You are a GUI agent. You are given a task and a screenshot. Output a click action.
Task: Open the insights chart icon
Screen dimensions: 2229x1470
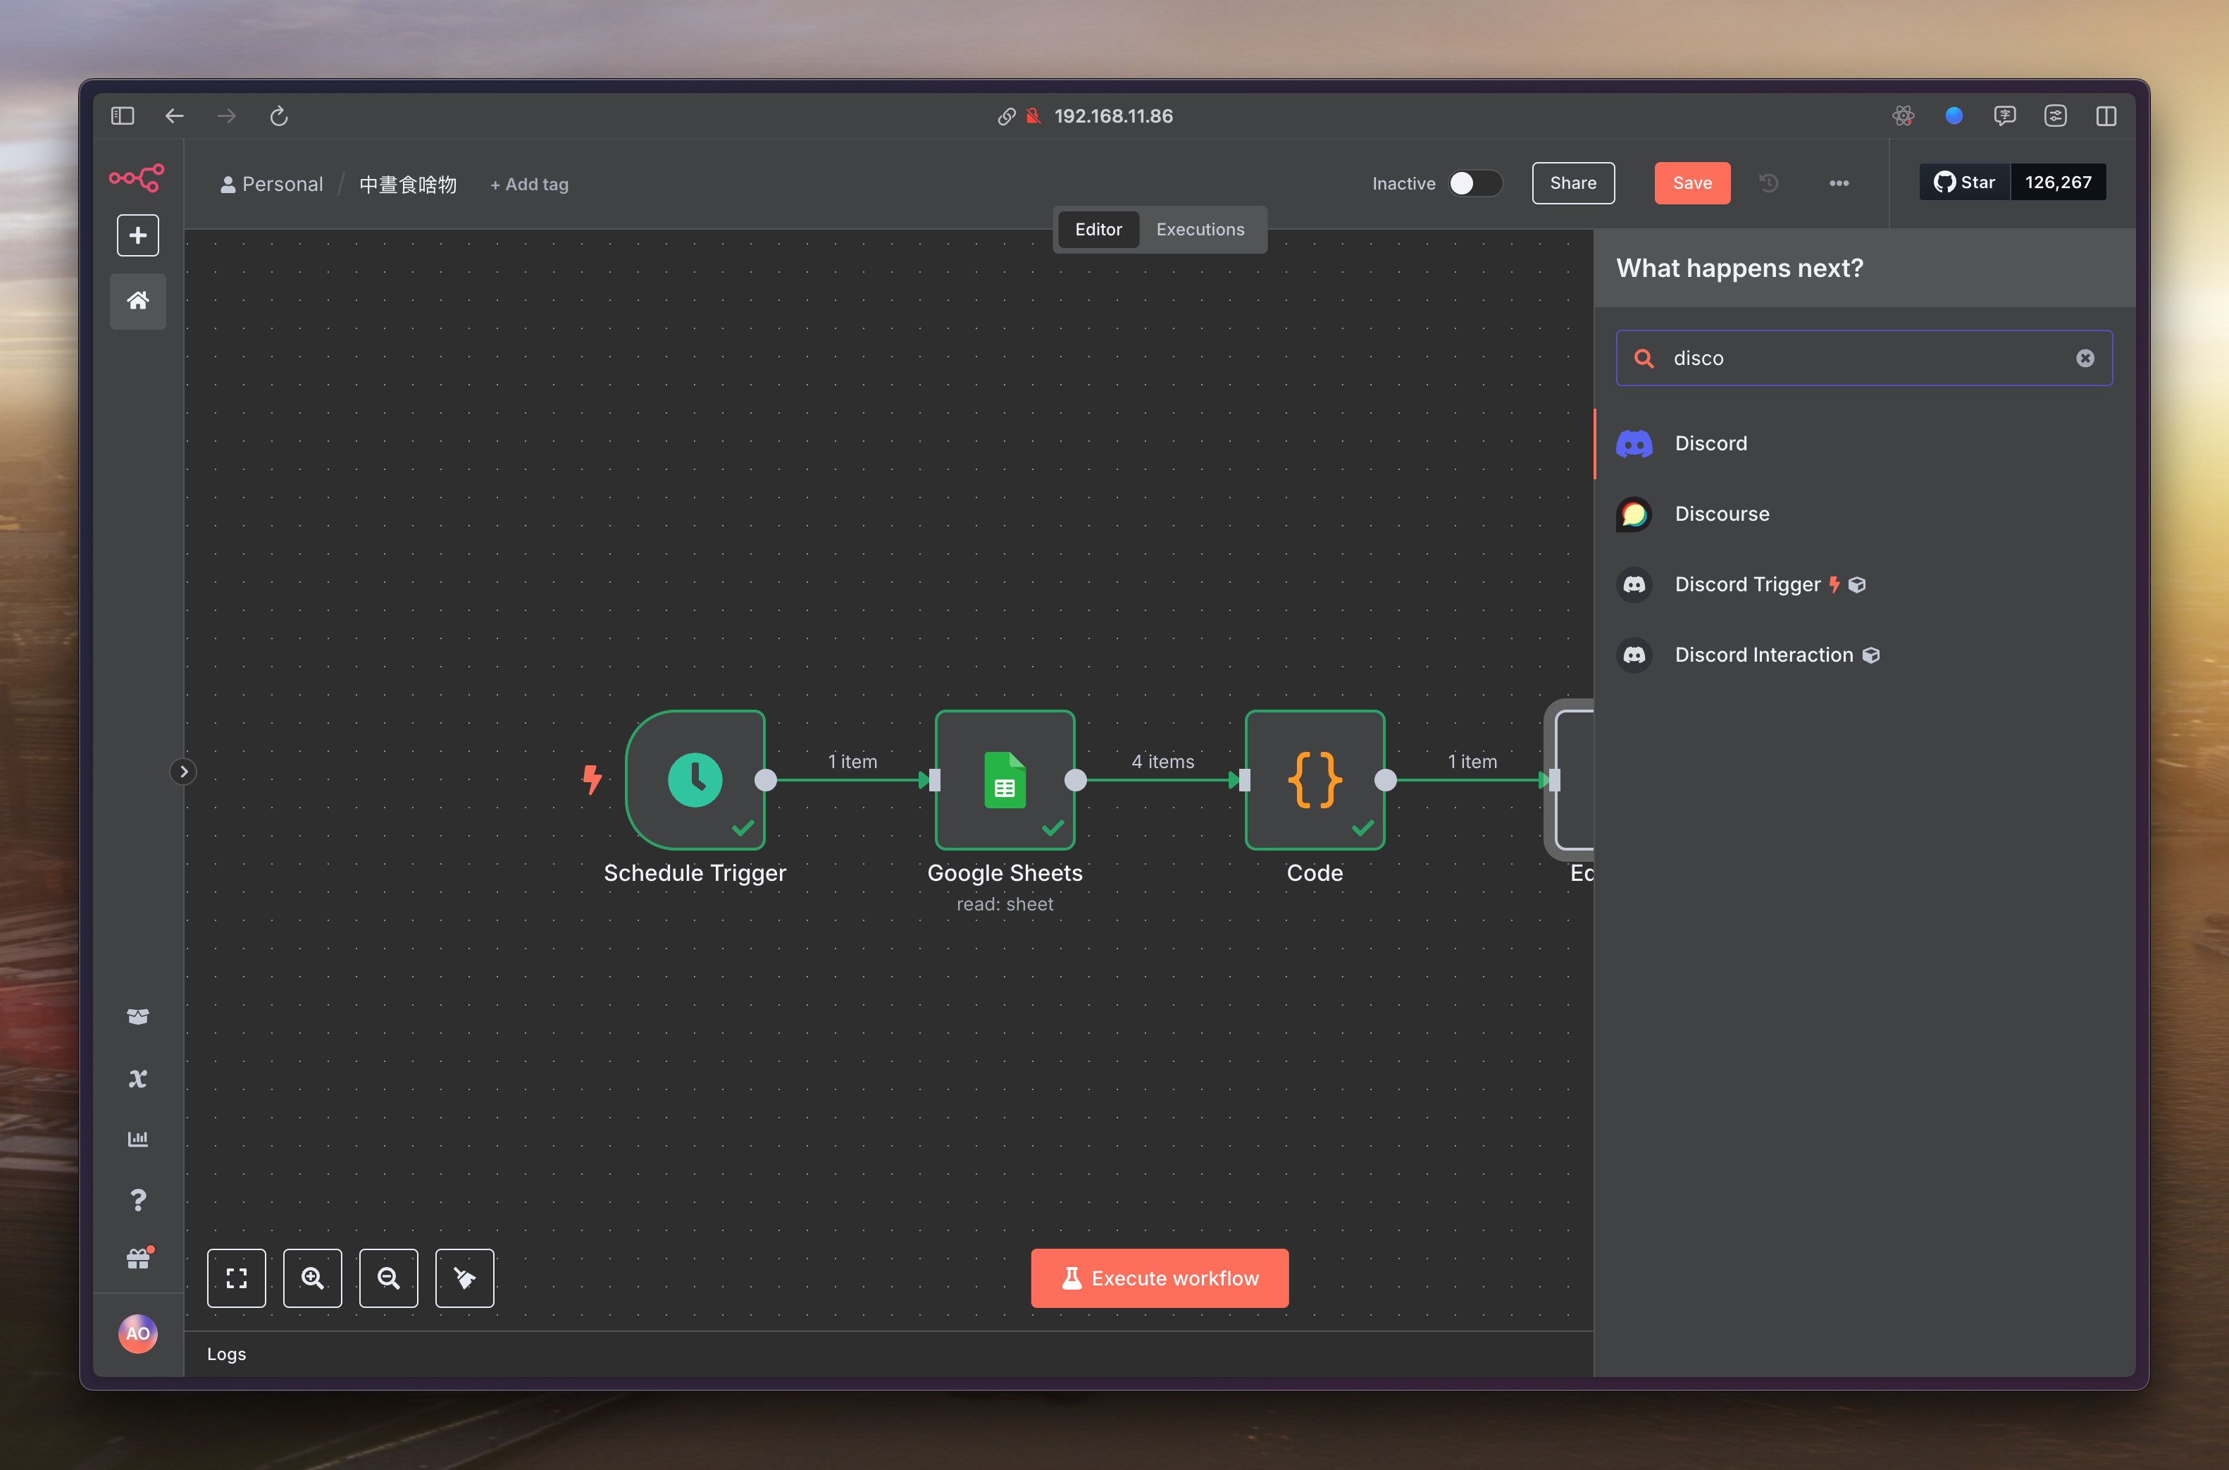click(138, 1139)
